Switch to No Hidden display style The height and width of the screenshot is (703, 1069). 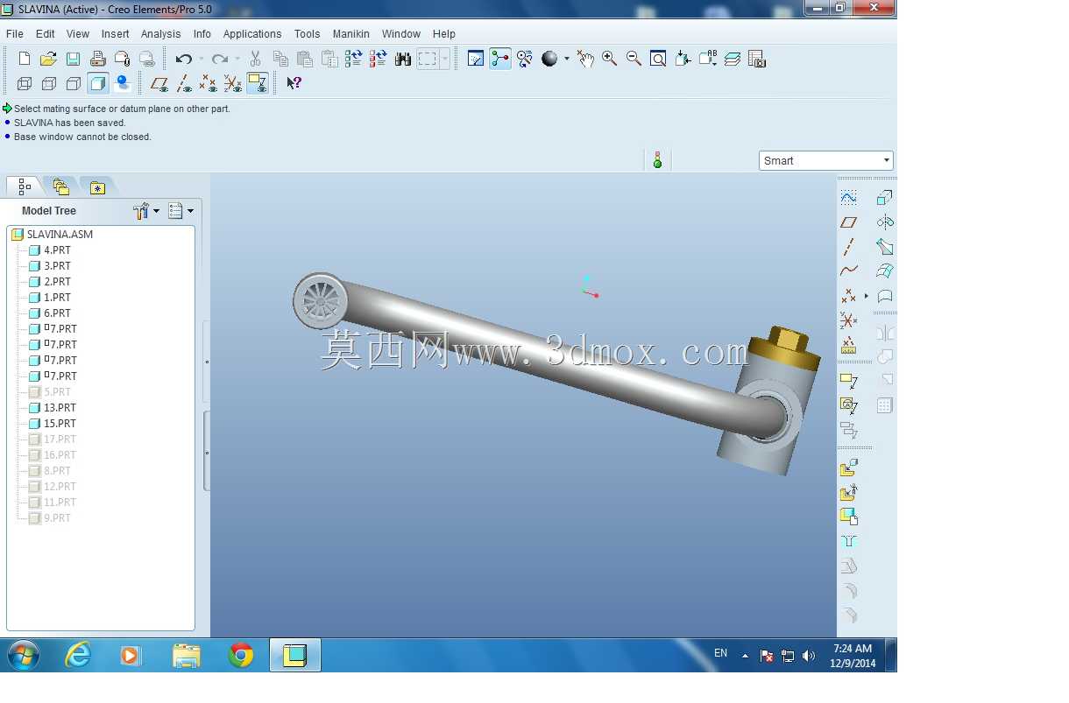[x=74, y=83]
